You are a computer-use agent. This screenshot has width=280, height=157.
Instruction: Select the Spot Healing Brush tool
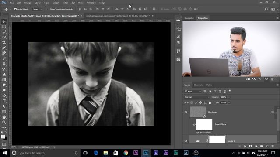[4, 53]
